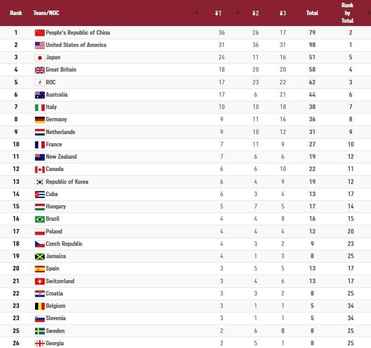Click the Republic of Korea flag
The image size is (371, 348).
pos(40,182)
